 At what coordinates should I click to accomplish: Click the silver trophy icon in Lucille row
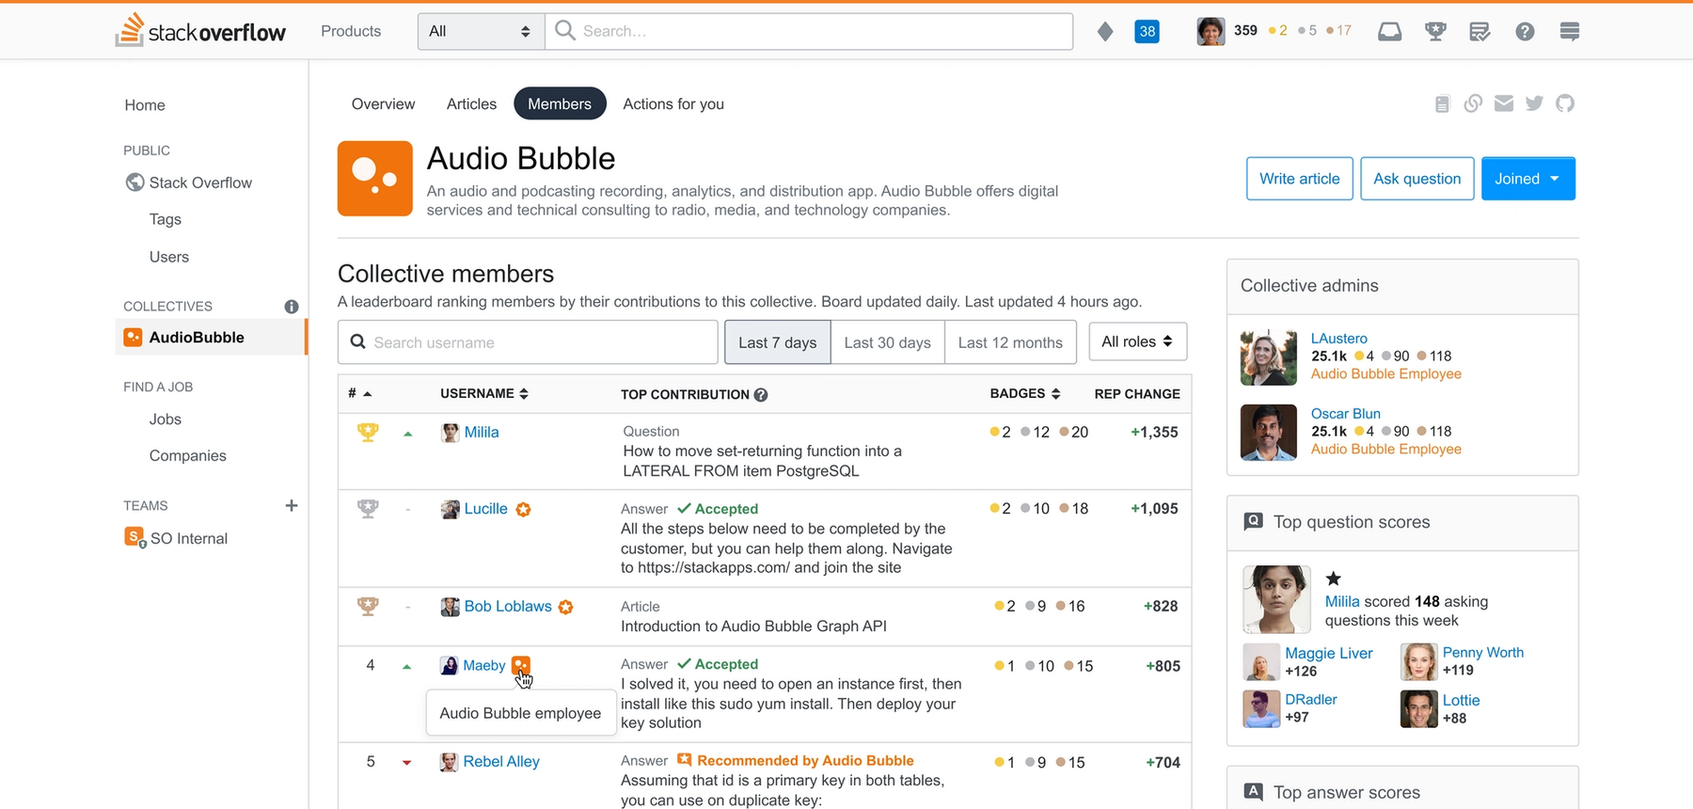368,509
